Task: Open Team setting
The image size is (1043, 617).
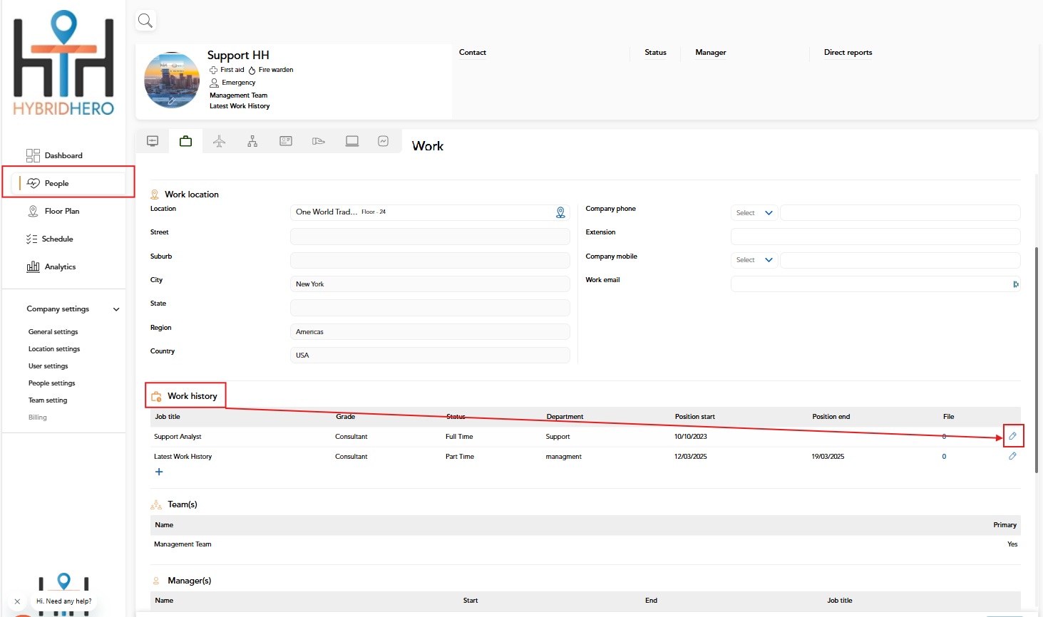Action: (48, 400)
